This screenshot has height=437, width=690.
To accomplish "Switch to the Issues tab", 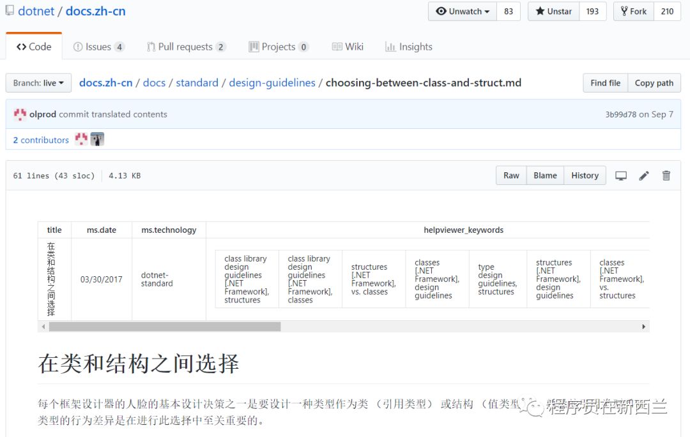I will click(x=98, y=47).
